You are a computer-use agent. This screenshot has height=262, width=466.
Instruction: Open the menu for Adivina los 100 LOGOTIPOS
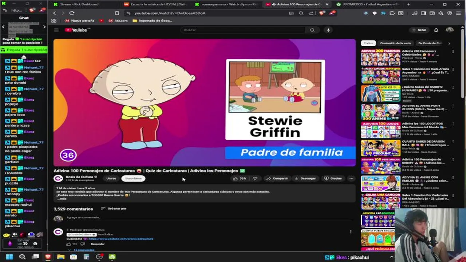453,124
